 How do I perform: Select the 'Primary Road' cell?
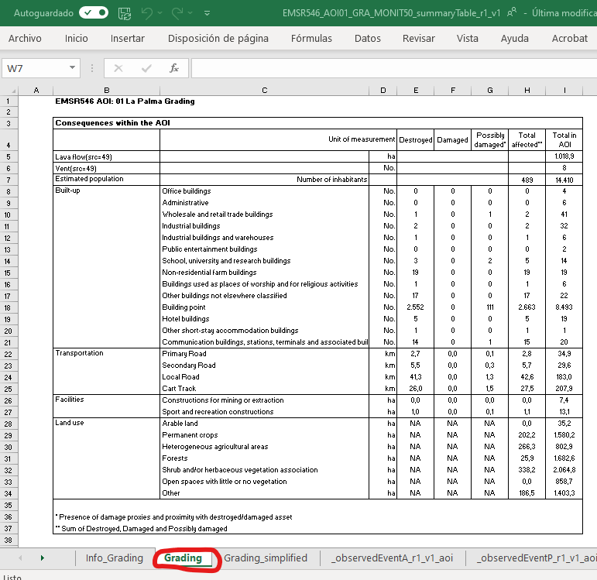[265, 354]
